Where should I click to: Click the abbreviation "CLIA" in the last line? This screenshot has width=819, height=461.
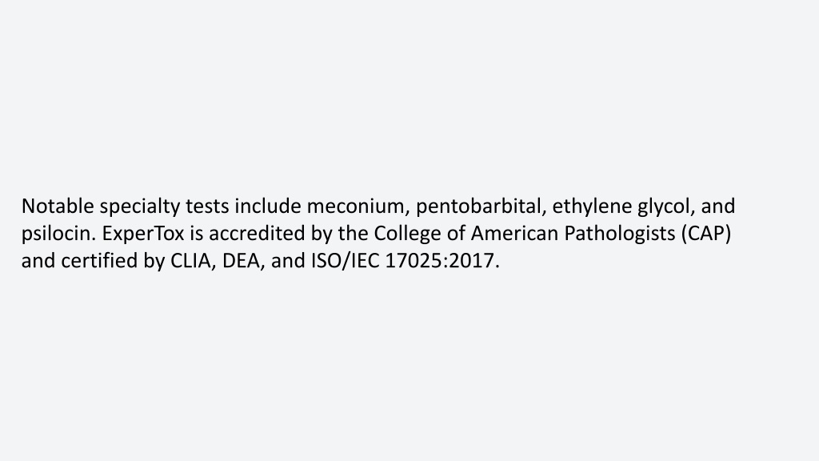click(x=190, y=261)
